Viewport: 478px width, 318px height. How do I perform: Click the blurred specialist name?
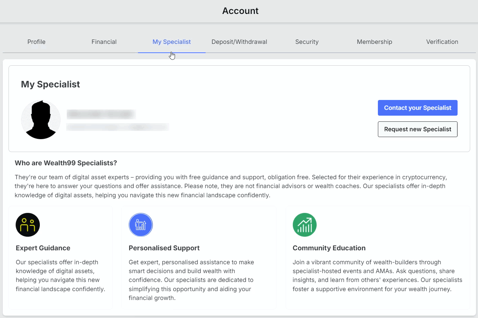[x=101, y=114]
